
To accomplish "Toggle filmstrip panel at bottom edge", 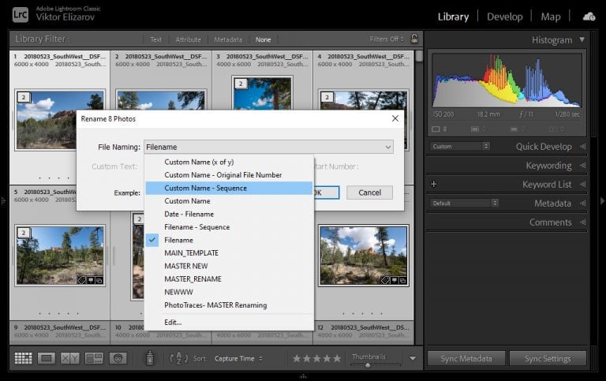I will coord(303,376).
